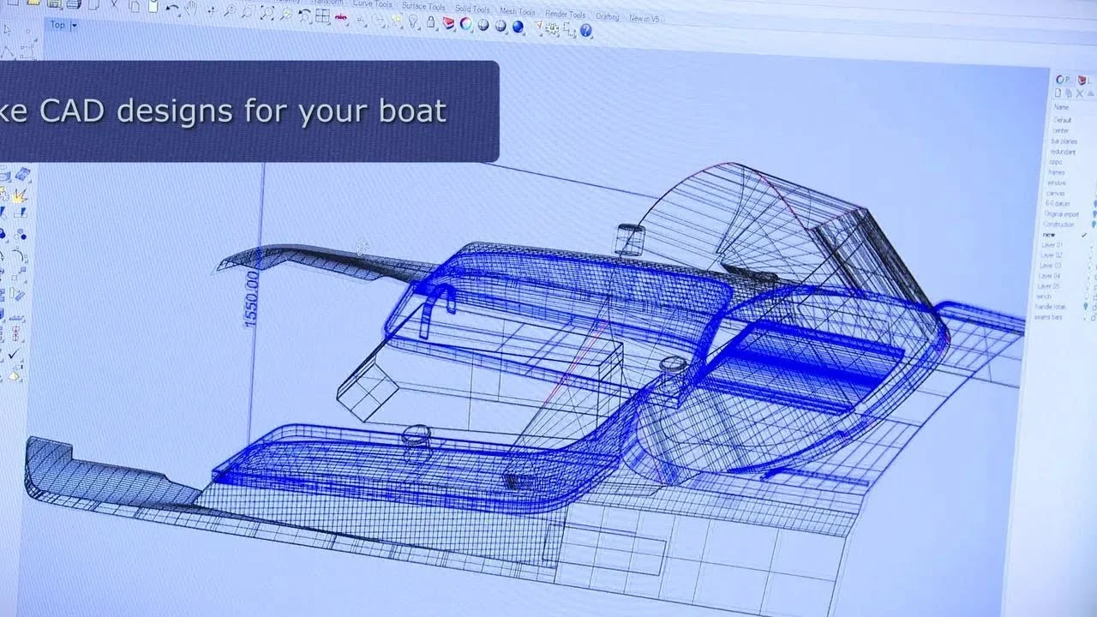This screenshot has height=617, width=1097.
Task: Open the Top viewport dropdown arrow
Action: [x=74, y=25]
